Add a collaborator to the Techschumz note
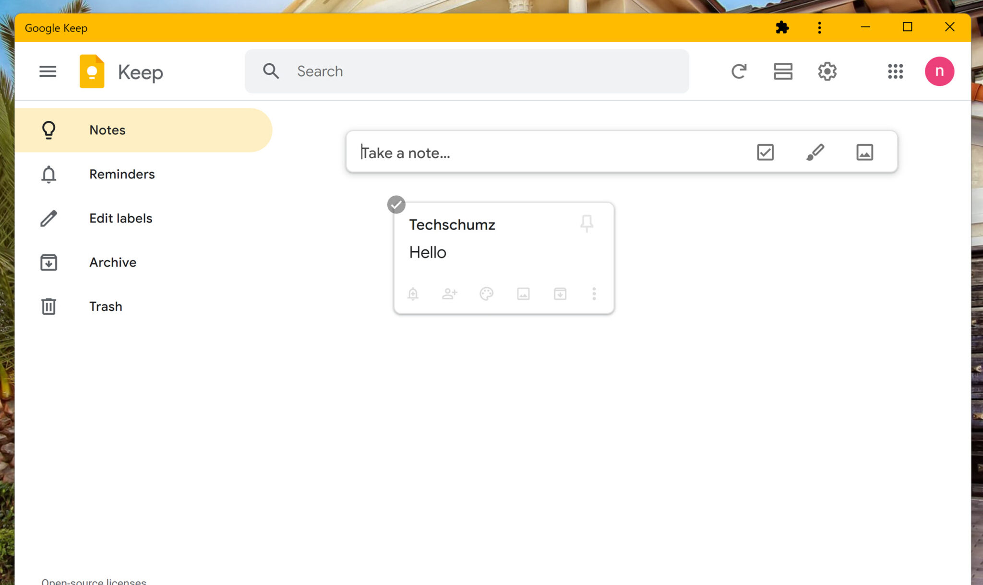The height and width of the screenshot is (585, 983). tap(450, 294)
